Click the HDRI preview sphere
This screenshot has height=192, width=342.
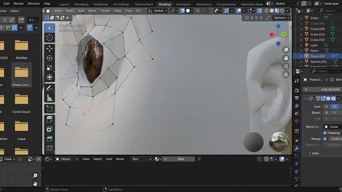click(x=279, y=142)
